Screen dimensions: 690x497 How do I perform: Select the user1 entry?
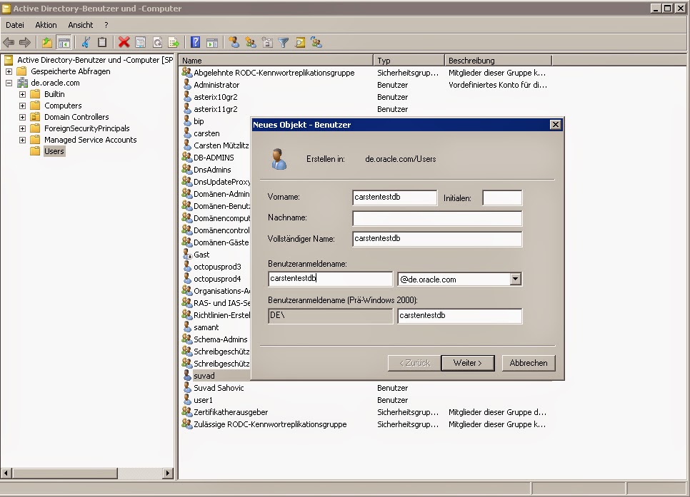click(x=203, y=400)
